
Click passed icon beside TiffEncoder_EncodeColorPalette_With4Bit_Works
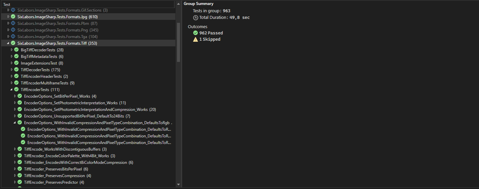[x=20, y=156]
